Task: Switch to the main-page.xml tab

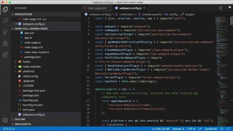Action: click(x=97, y=8)
